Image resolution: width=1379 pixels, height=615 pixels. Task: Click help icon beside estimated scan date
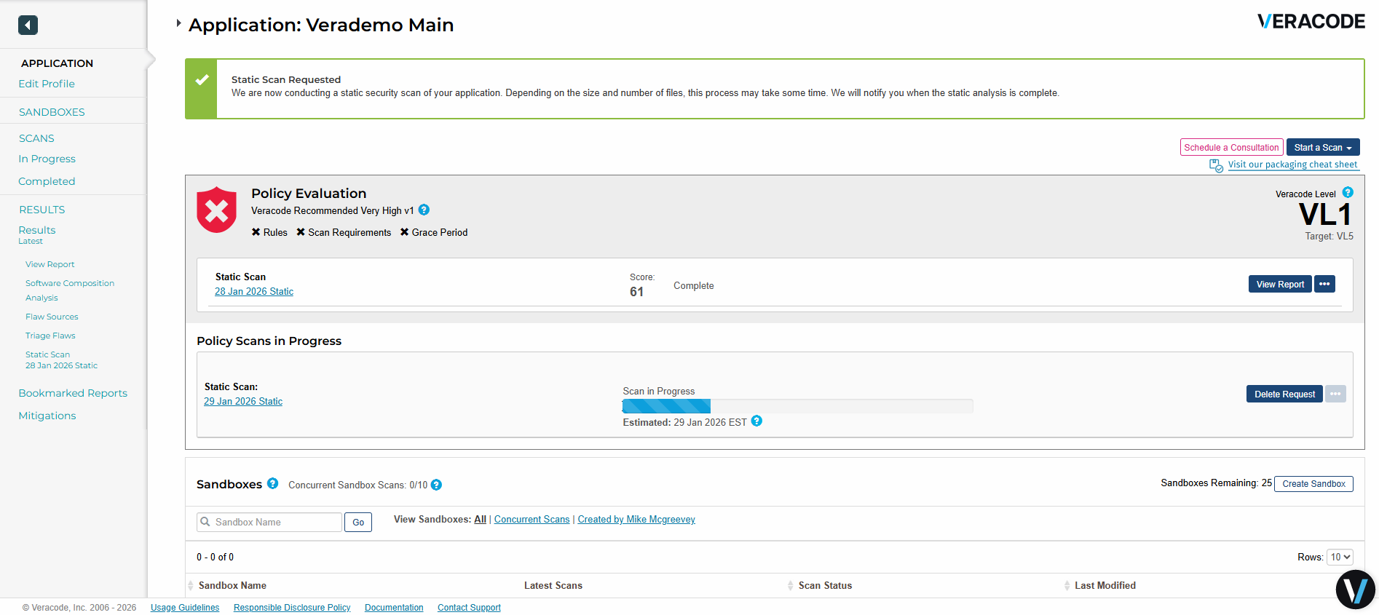click(x=756, y=421)
